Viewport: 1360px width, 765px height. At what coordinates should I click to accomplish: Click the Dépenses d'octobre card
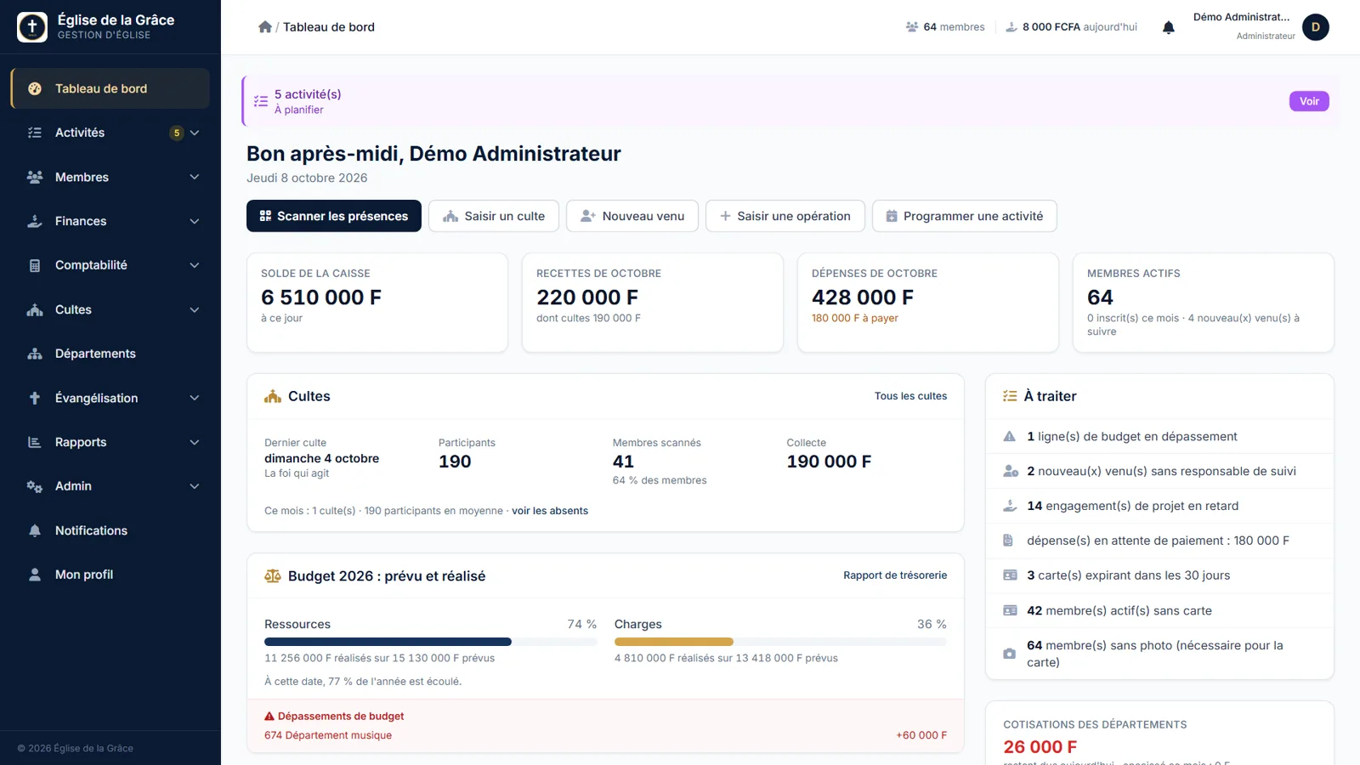point(928,303)
